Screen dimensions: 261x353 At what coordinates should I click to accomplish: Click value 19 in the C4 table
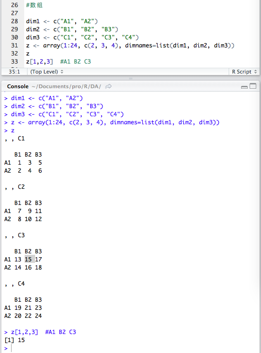click(18, 308)
